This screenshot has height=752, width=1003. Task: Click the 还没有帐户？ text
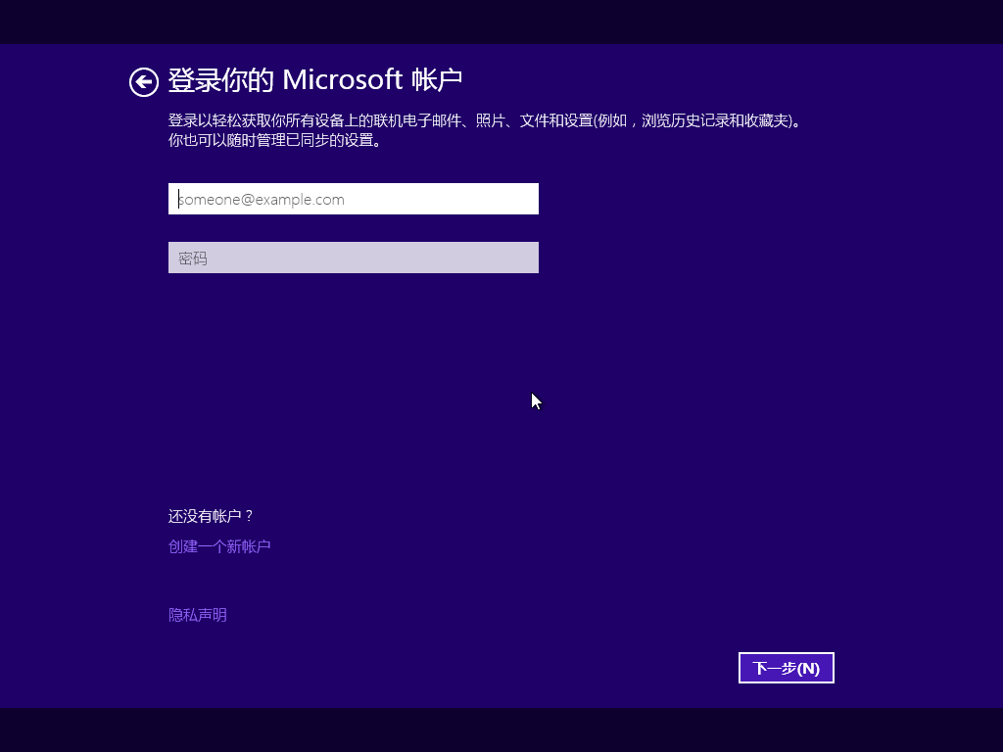click(x=212, y=516)
